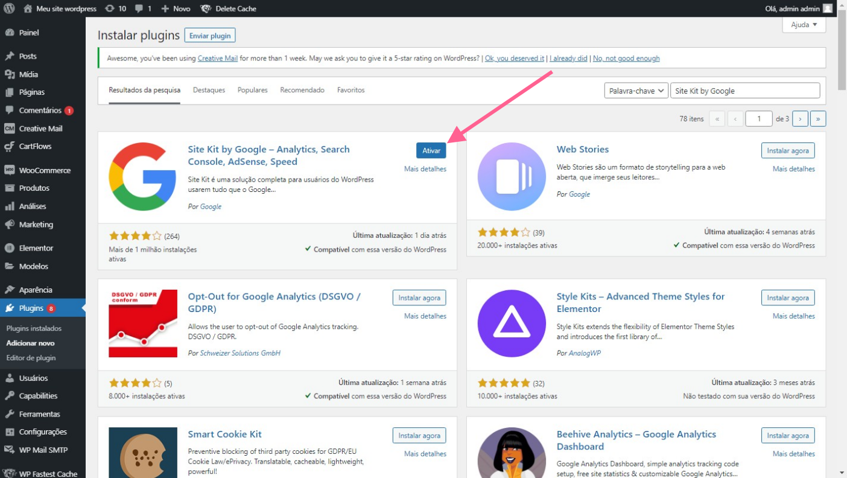Viewport: 847px width, 478px height.
Task: Select Adicionar novo submenu item
Action: point(30,343)
